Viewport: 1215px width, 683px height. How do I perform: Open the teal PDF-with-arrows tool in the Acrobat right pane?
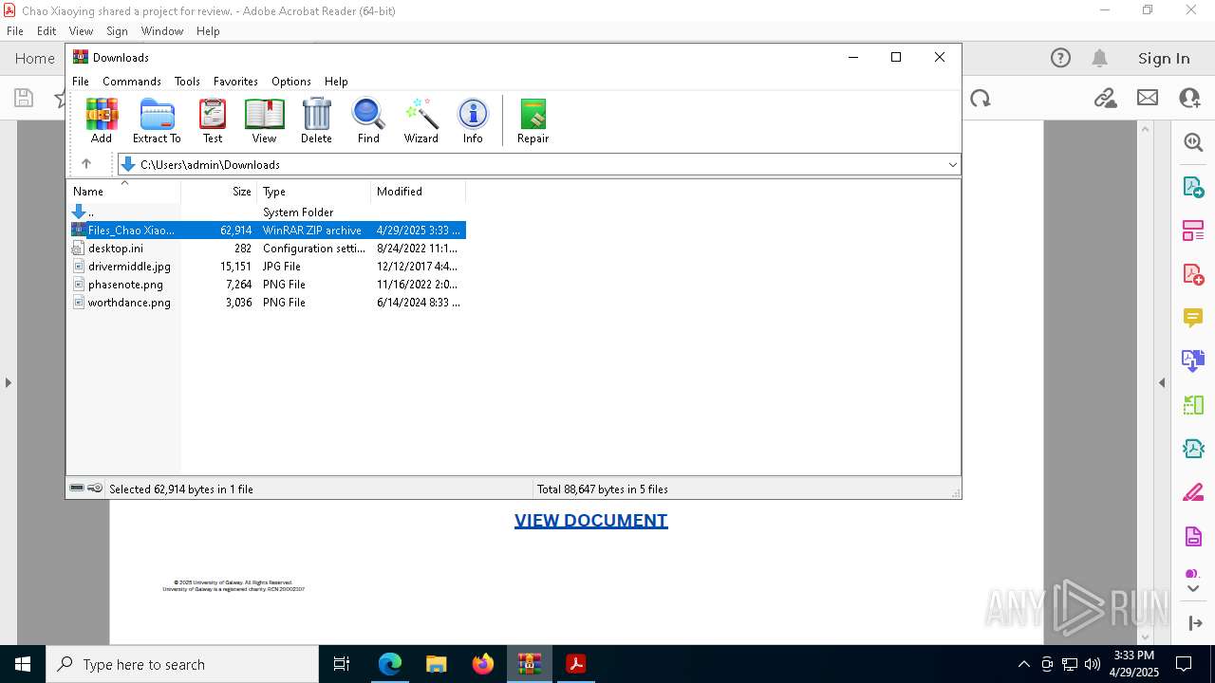(1193, 449)
